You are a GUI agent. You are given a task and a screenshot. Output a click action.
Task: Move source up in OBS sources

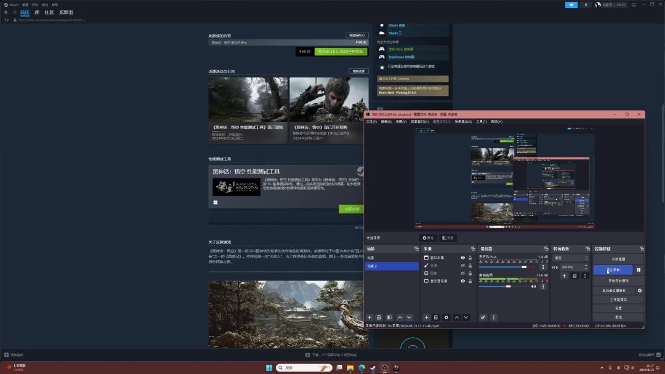[x=457, y=317]
